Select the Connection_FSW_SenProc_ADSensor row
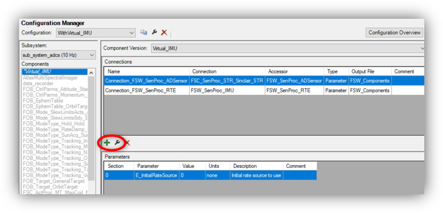 (x=264, y=81)
